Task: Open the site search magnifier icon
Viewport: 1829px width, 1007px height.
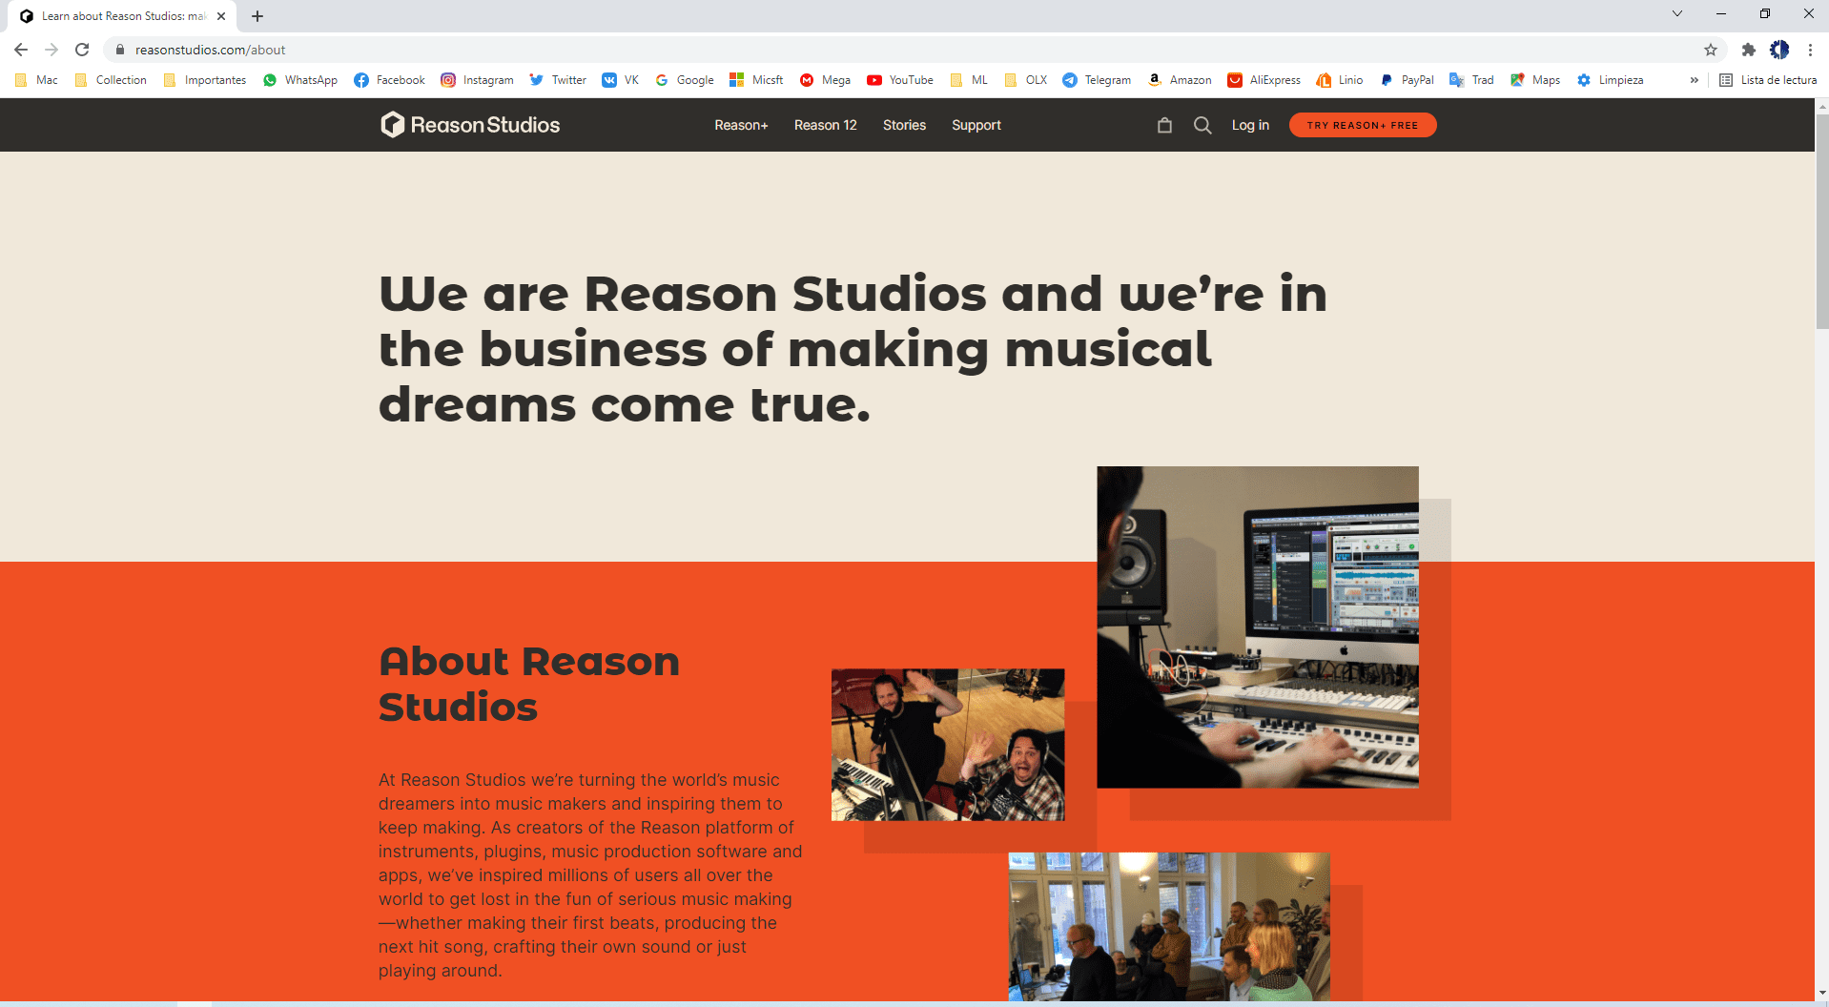Action: click(1202, 125)
